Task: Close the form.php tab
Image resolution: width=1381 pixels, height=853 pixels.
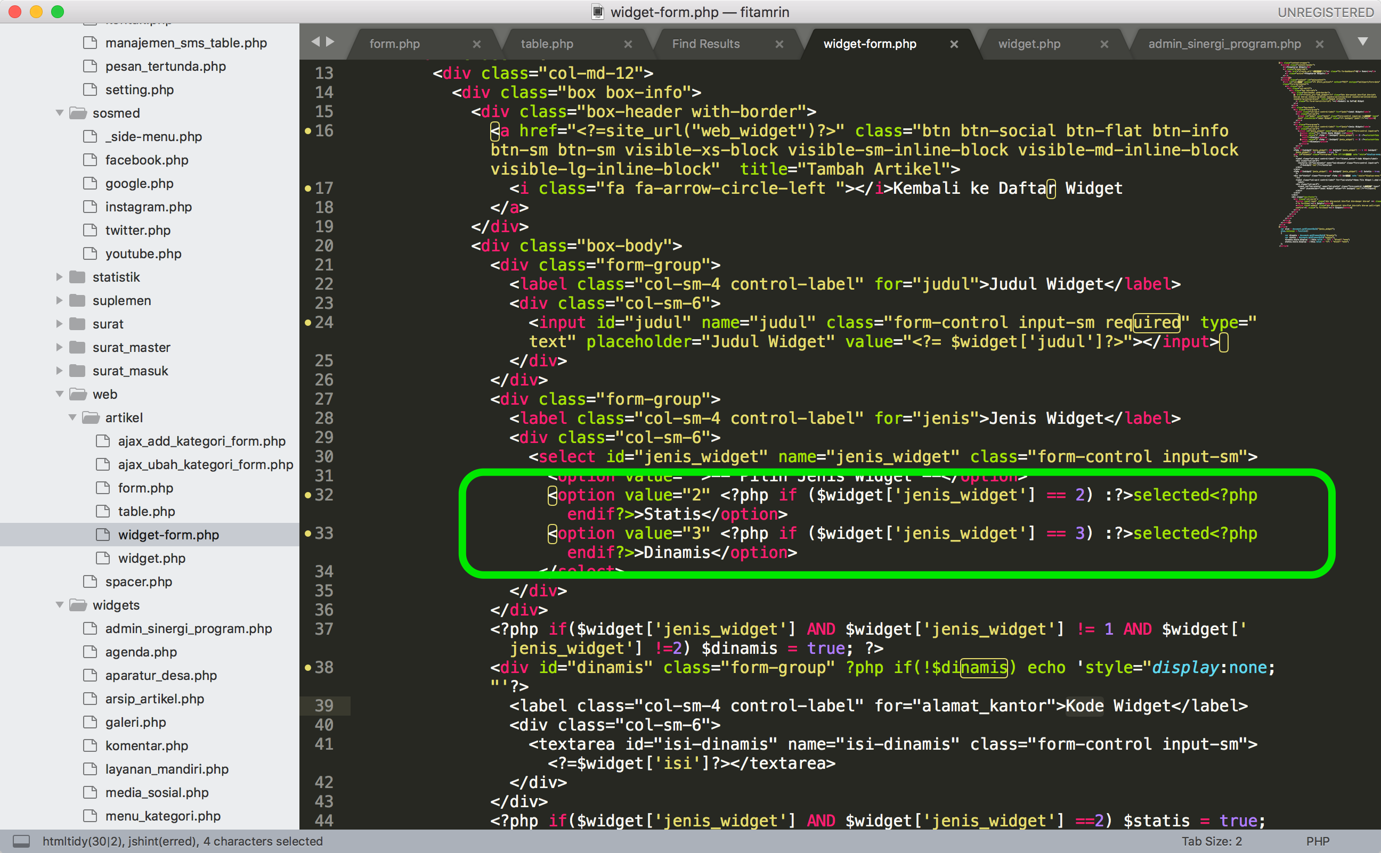Action: click(x=477, y=44)
